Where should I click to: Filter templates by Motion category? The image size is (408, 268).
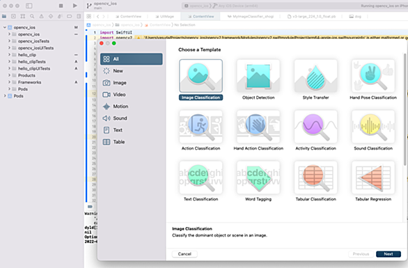pos(132,107)
